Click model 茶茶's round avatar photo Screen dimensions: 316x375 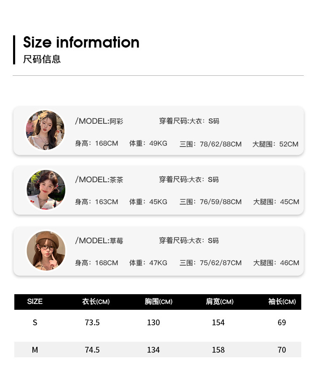tap(46, 190)
